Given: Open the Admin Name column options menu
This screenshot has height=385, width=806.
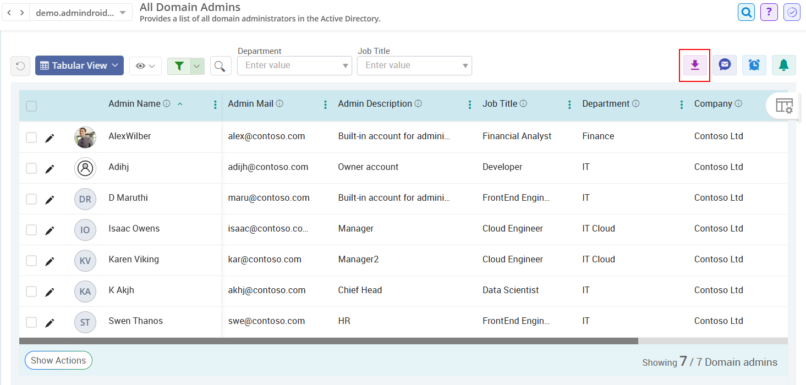Looking at the screenshot, I should point(215,104).
